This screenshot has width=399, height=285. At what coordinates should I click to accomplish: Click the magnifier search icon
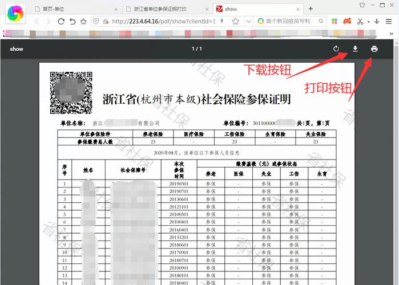[x=321, y=21]
